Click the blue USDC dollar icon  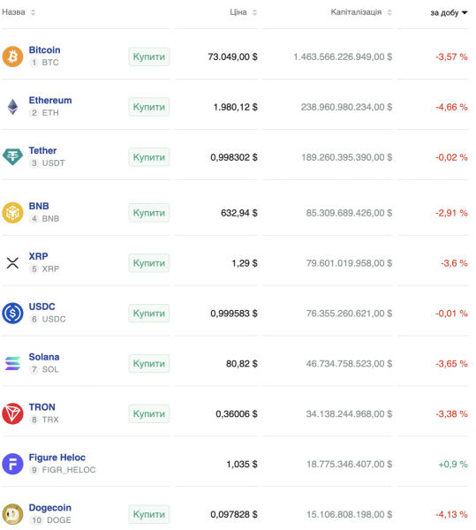(x=12, y=313)
